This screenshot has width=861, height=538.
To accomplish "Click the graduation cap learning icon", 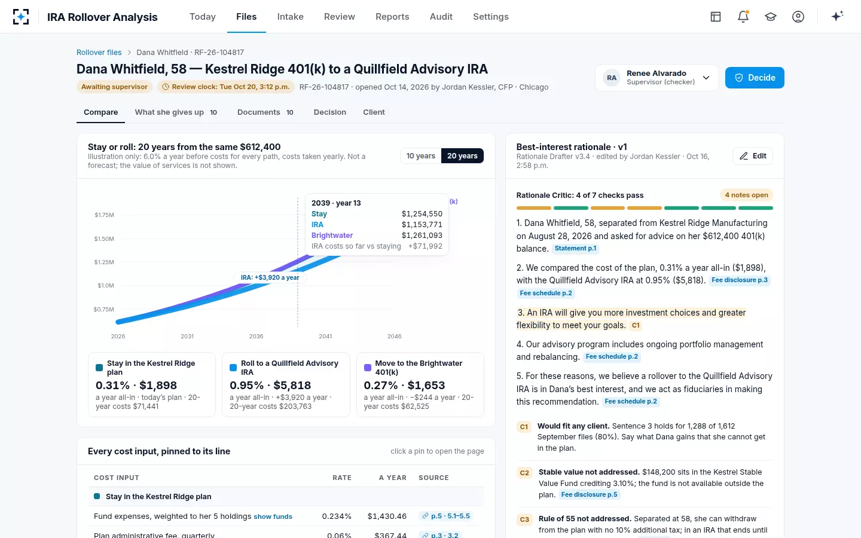I will point(771,17).
